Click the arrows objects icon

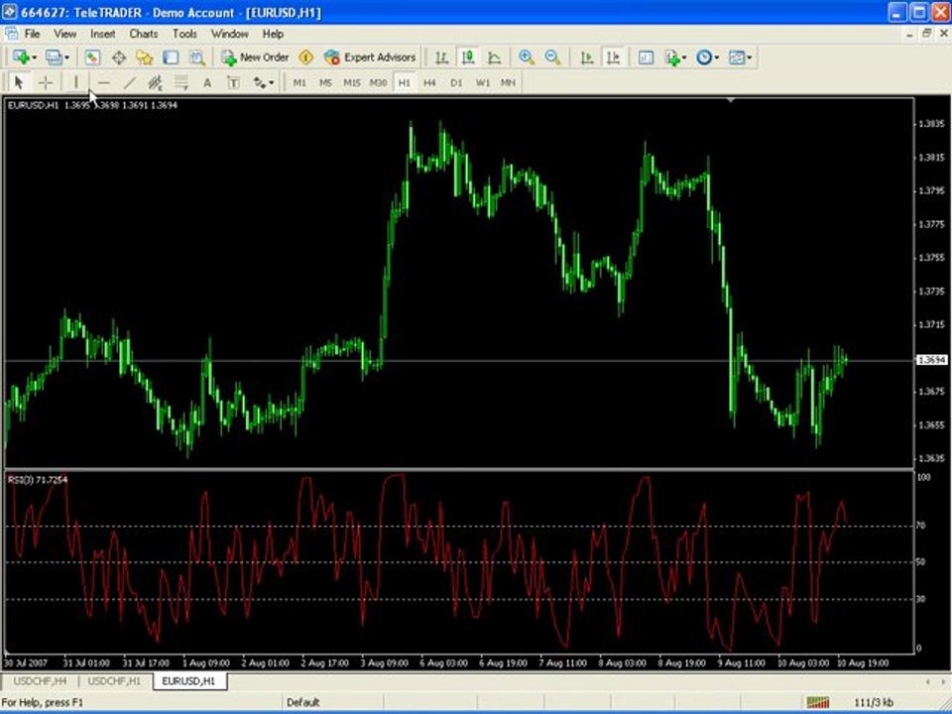pos(260,82)
